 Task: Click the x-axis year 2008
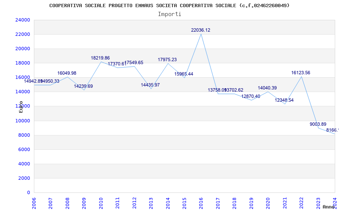click(67, 203)
